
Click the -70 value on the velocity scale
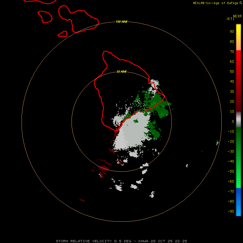click(x=231, y=191)
